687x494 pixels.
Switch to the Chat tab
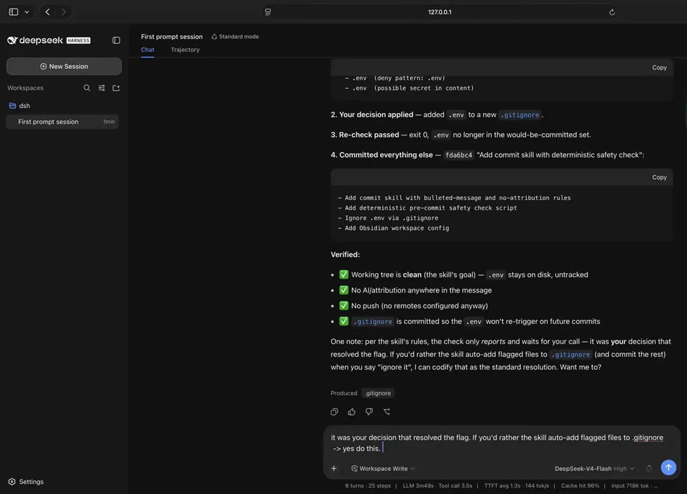tap(147, 50)
